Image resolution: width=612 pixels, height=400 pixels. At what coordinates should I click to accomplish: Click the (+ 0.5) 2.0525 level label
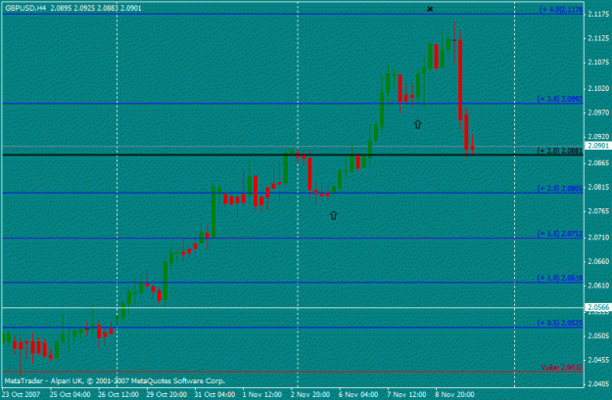(x=560, y=323)
